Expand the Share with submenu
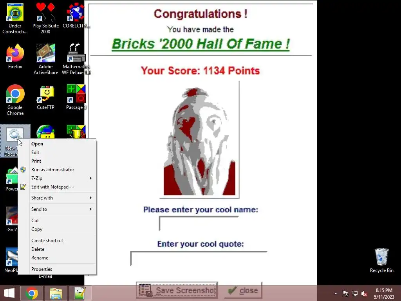 pos(57,198)
